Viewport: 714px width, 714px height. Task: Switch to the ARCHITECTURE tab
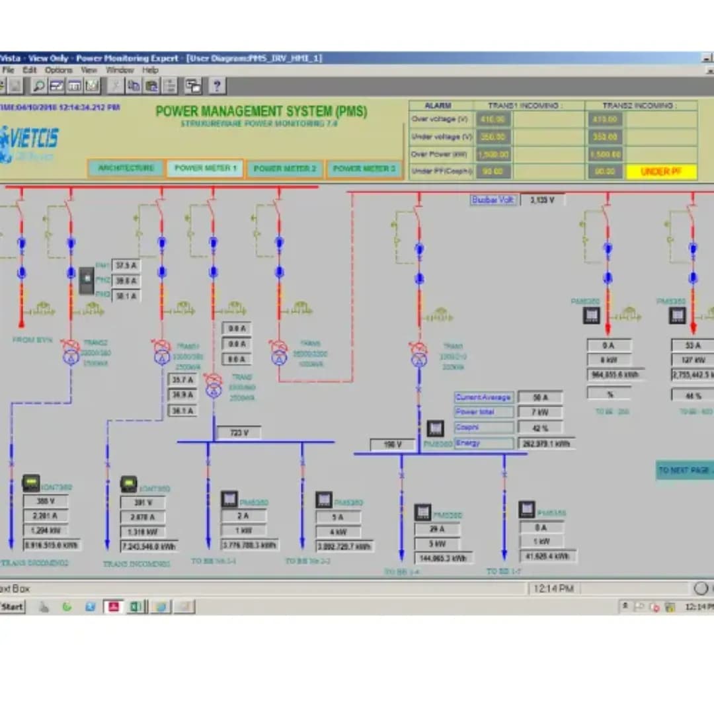(126, 168)
